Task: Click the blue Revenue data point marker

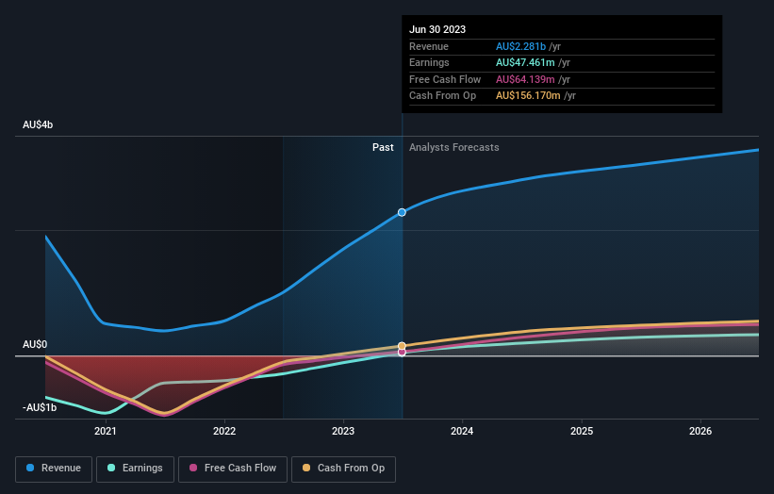Action: click(402, 212)
